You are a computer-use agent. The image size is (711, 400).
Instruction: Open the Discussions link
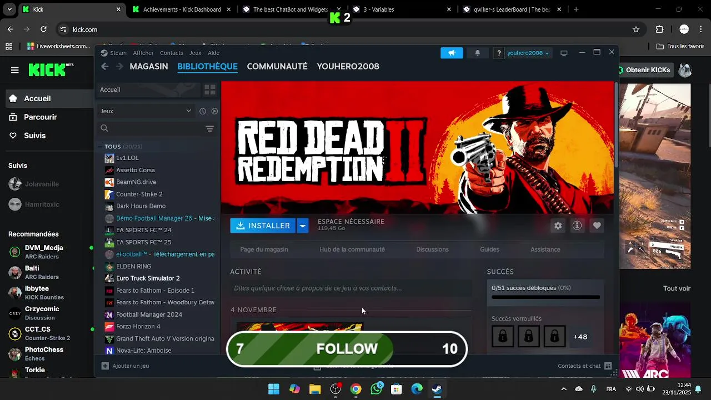432,249
